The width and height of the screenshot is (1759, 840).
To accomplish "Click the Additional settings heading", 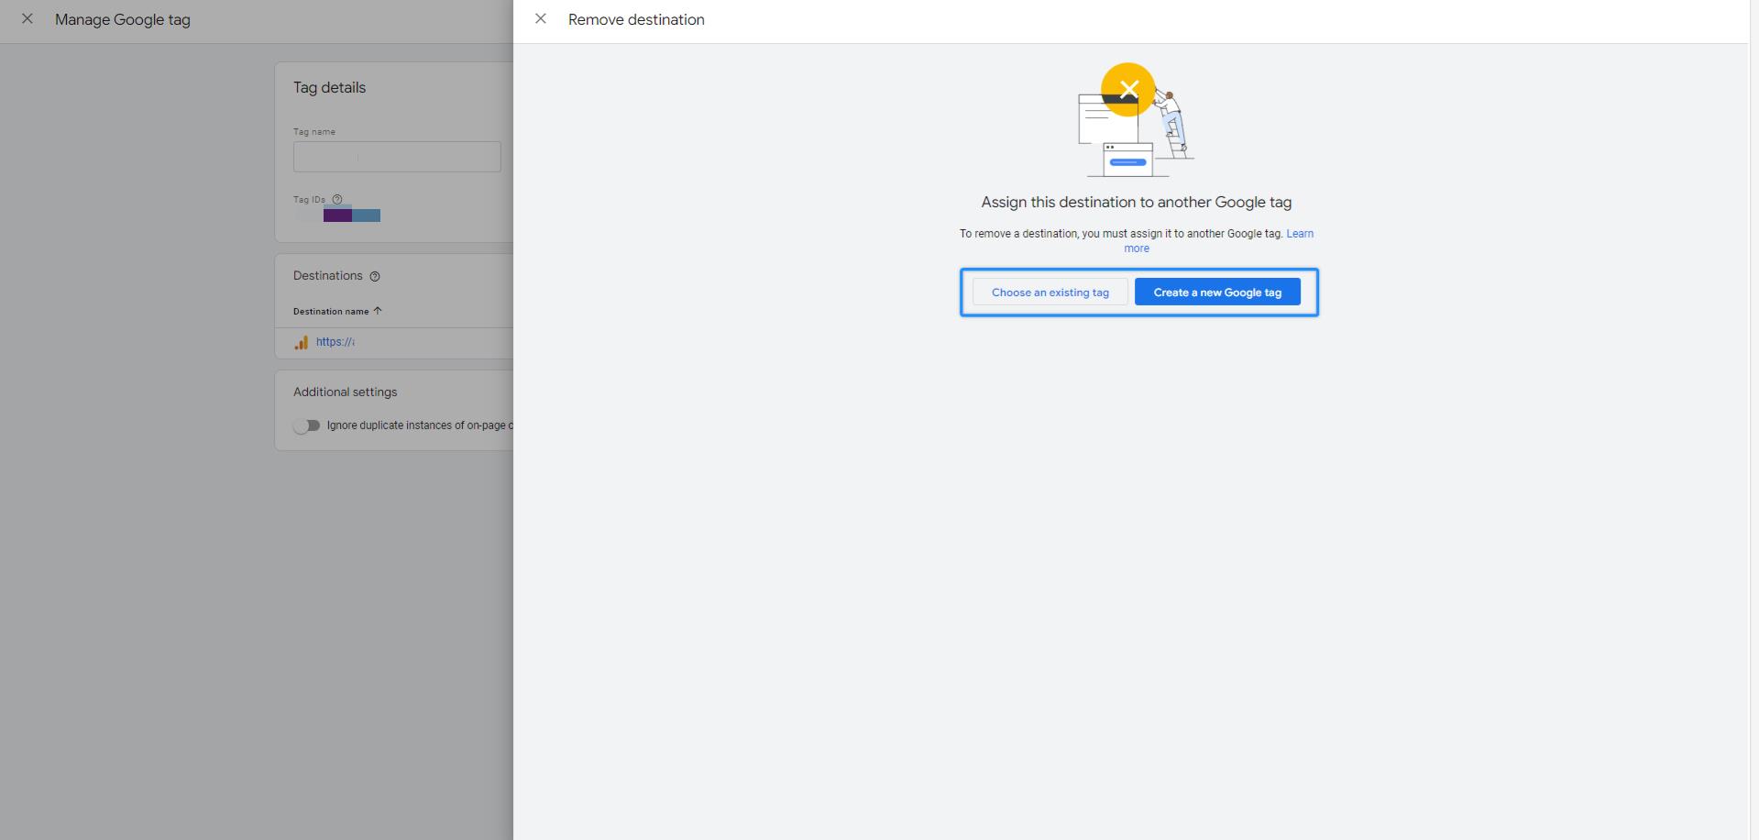I will (346, 392).
